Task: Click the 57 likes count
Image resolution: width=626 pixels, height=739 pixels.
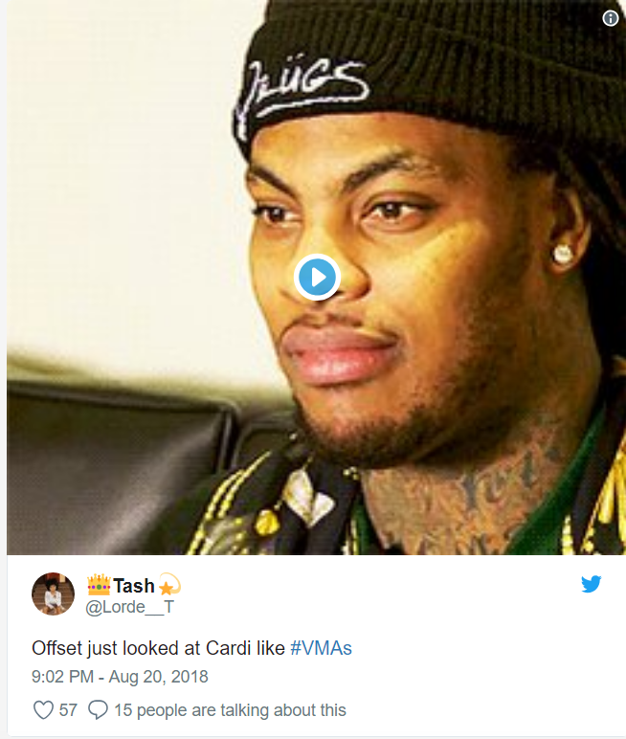Action: click(68, 709)
